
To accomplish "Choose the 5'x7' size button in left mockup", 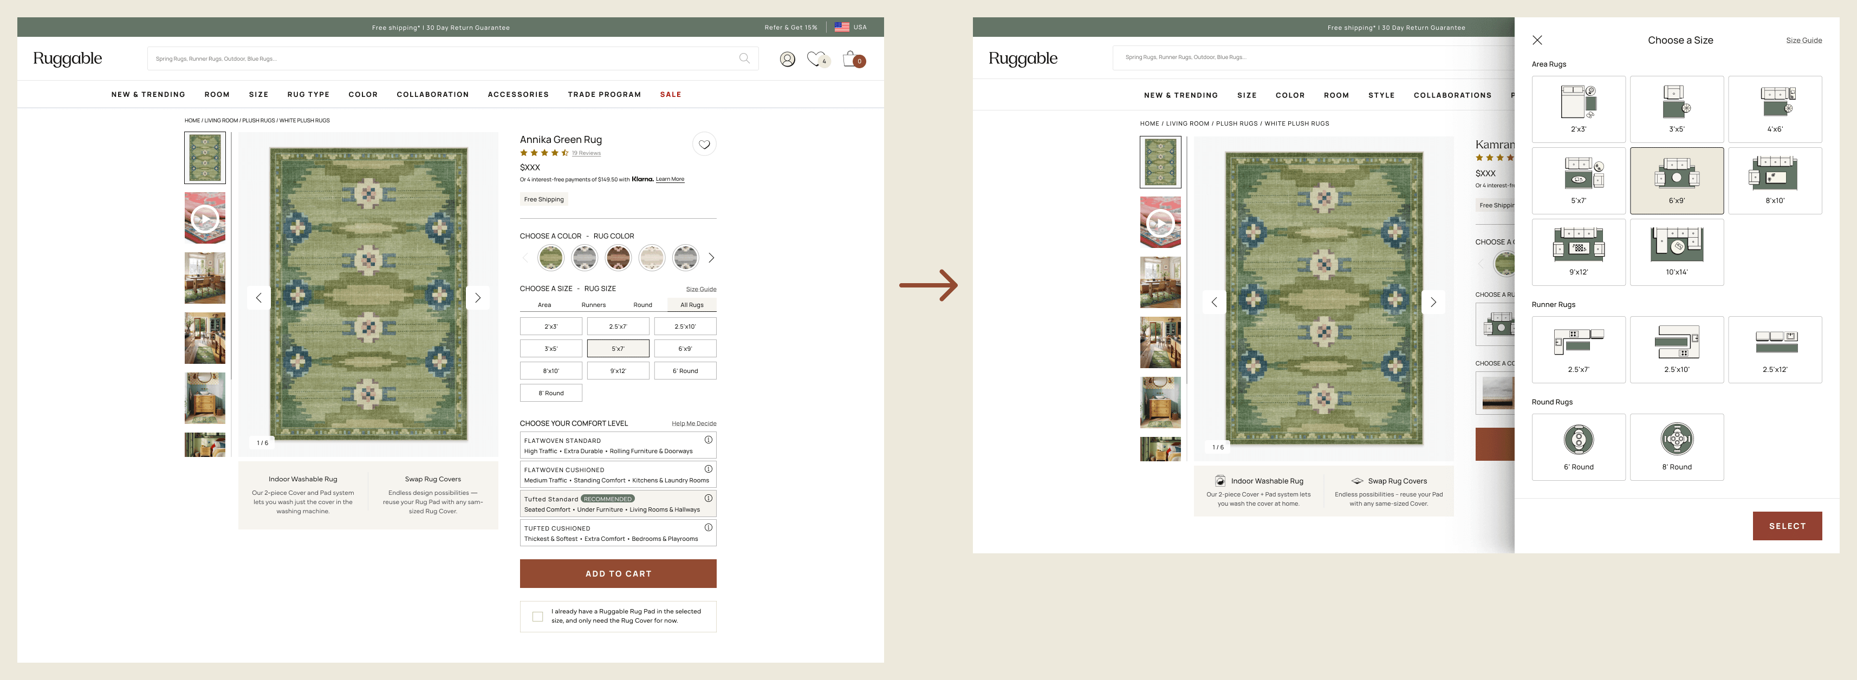I will [x=618, y=349].
